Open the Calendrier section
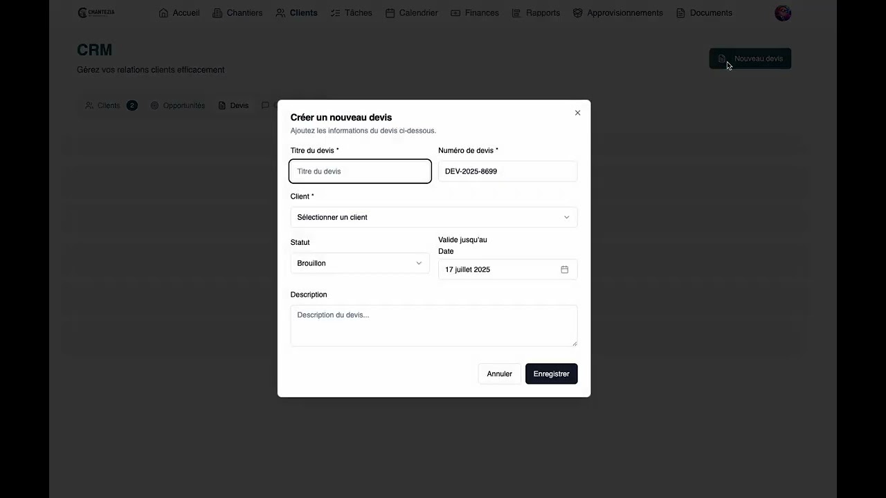This screenshot has width=886, height=498. 411,13
